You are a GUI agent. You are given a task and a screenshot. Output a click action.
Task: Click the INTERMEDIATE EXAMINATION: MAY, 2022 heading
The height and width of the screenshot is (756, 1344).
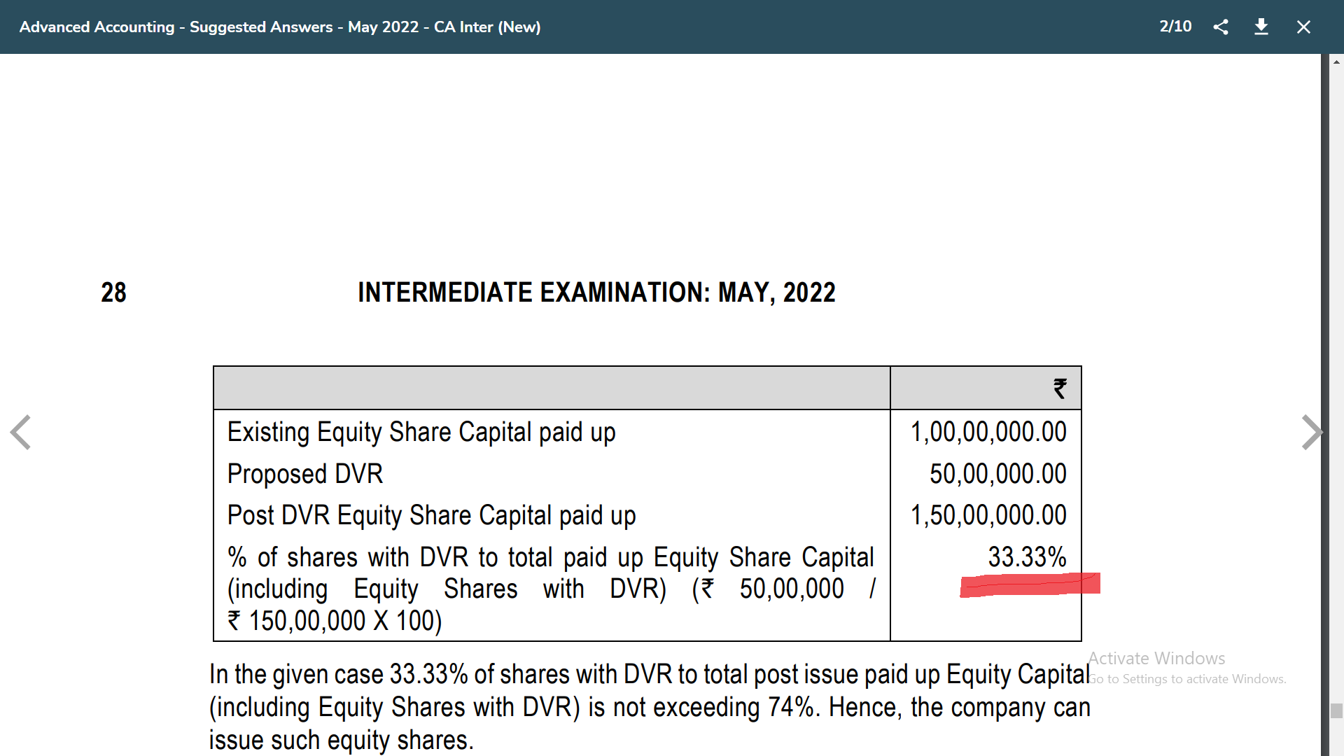click(596, 293)
